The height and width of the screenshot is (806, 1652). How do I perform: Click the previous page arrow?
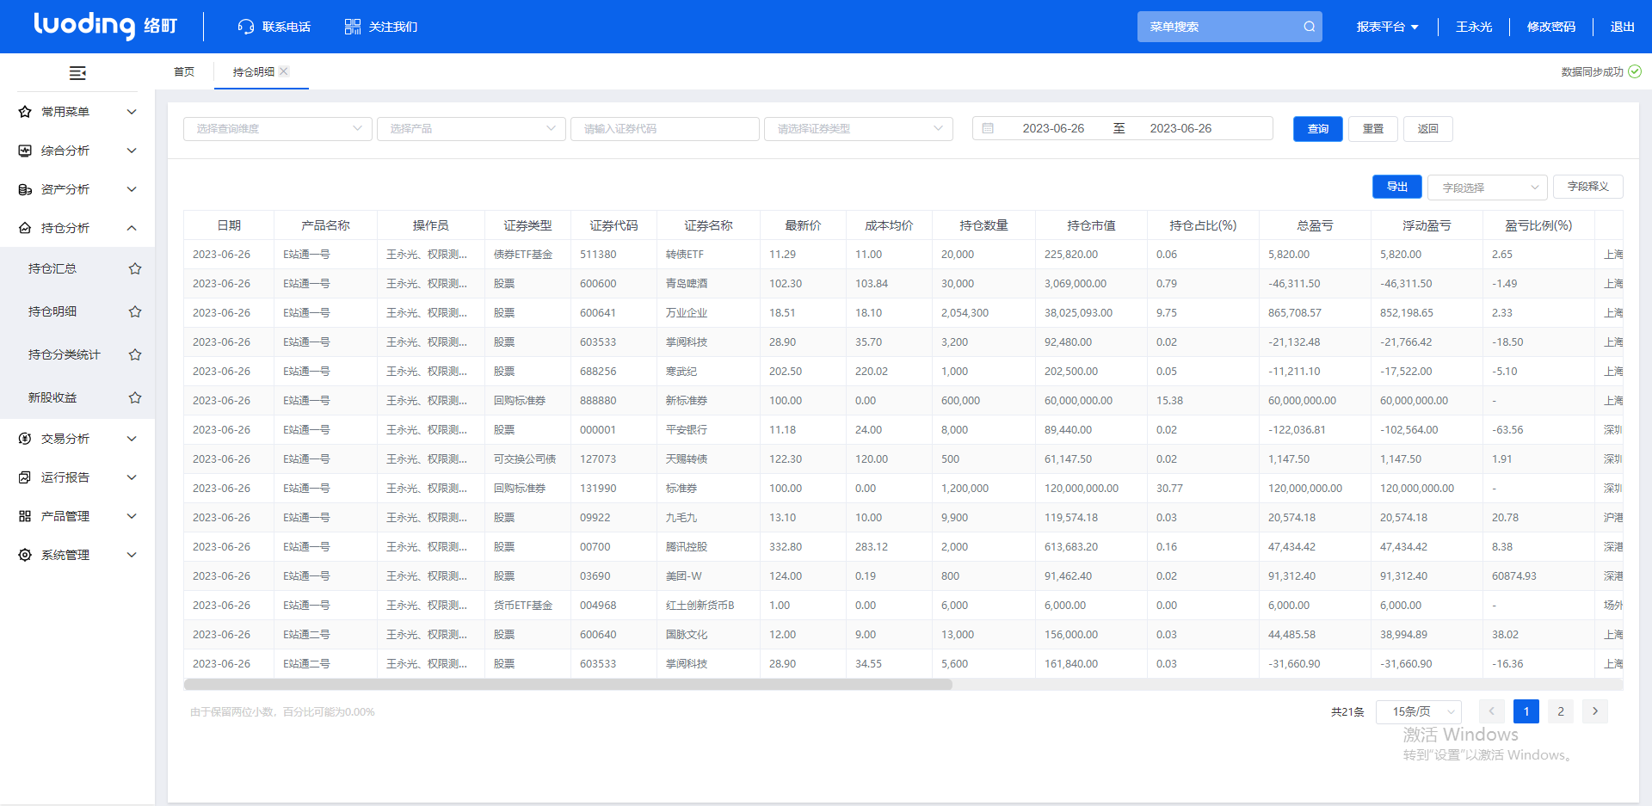coord(1492,711)
